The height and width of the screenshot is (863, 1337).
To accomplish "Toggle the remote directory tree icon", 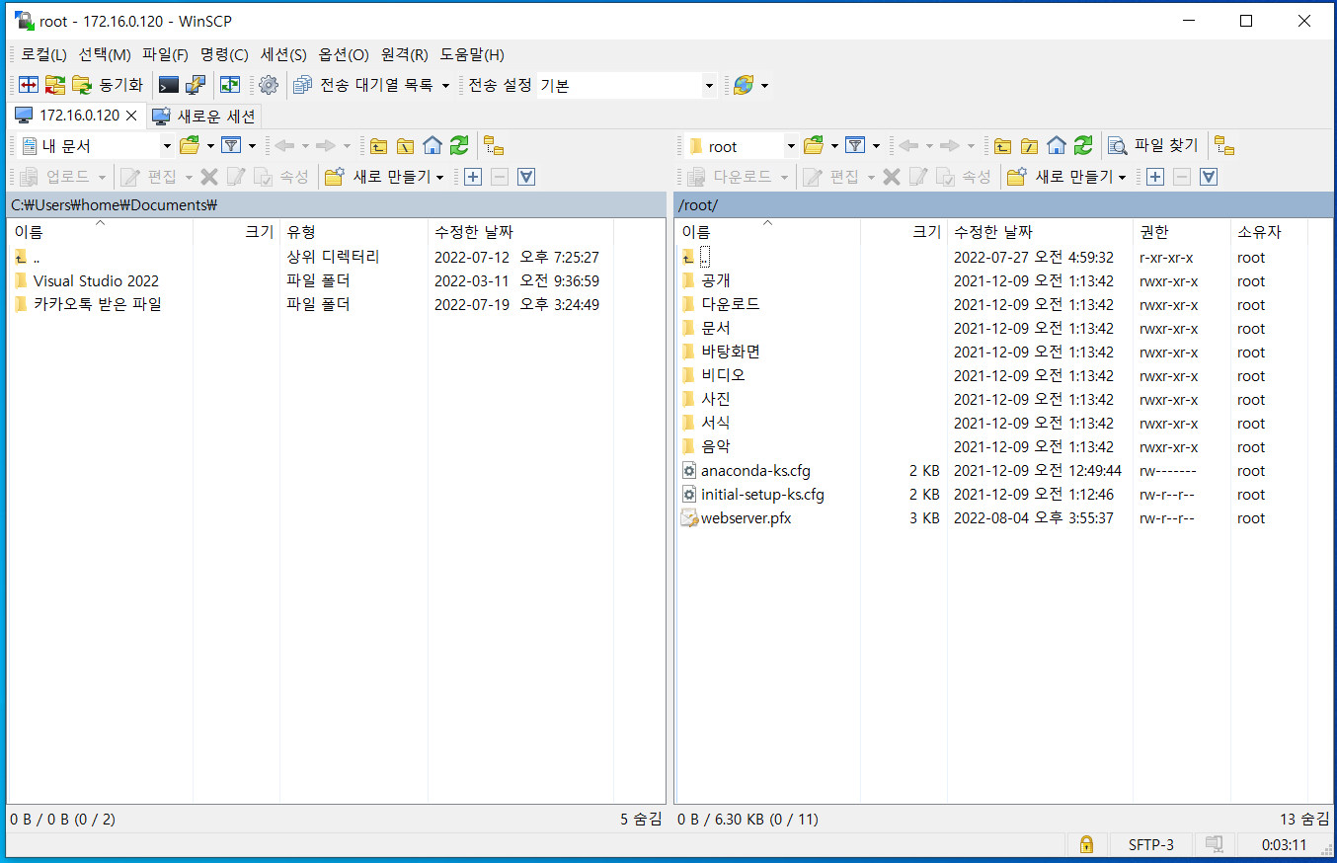I will (x=1224, y=146).
